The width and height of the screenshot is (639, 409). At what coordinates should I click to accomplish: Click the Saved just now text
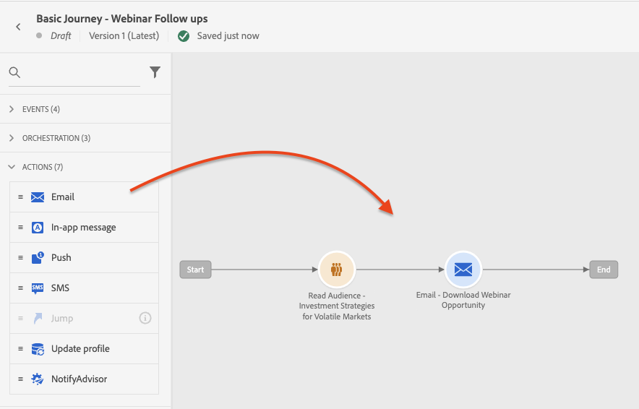click(x=228, y=36)
